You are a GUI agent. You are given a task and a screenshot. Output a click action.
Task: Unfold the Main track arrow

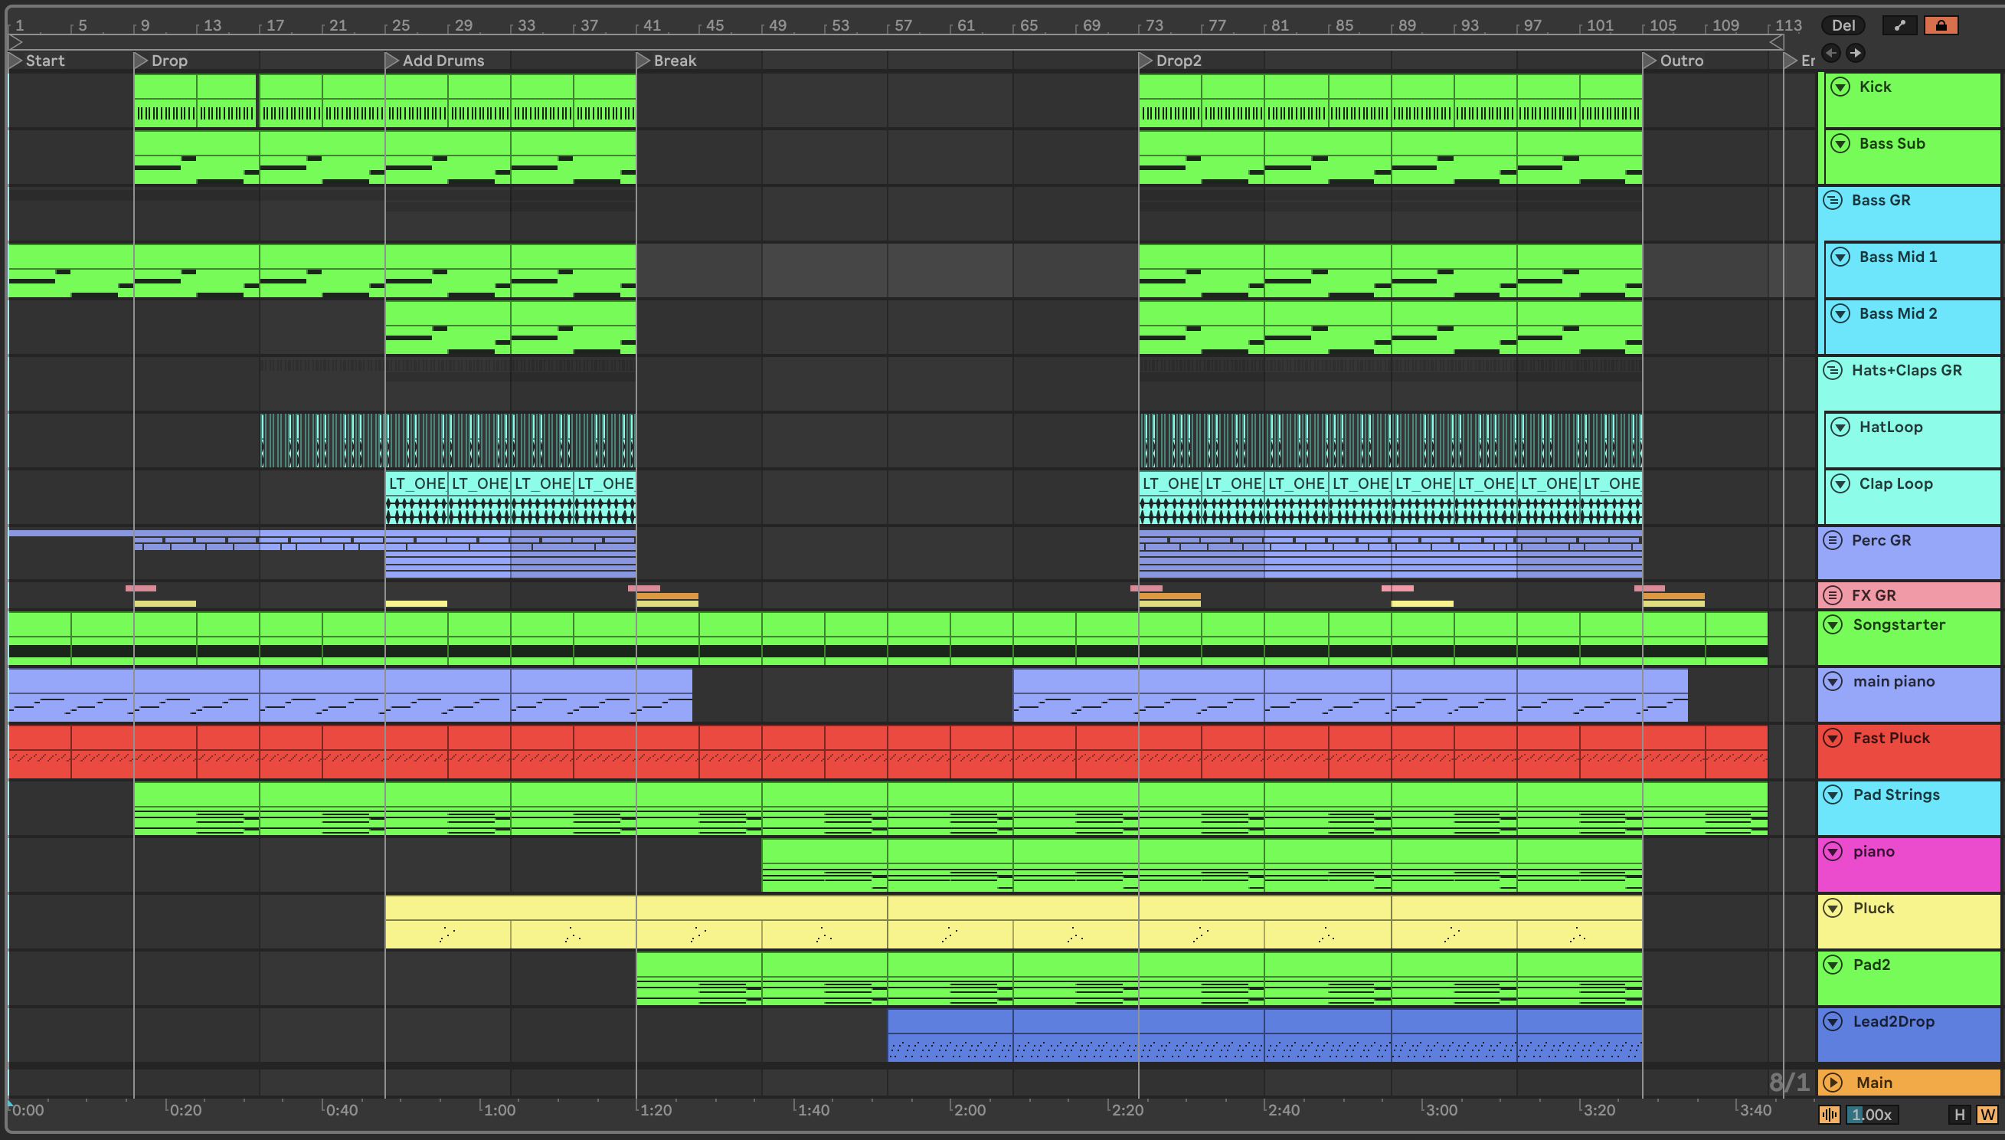coord(1833,1082)
